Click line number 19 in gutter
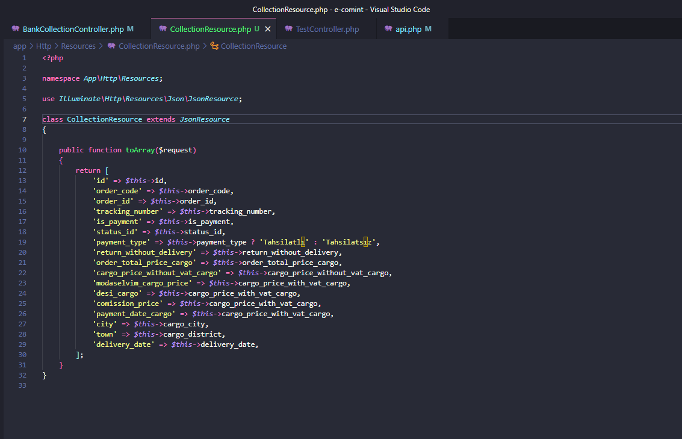This screenshot has width=682, height=439. click(x=22, y=242)
